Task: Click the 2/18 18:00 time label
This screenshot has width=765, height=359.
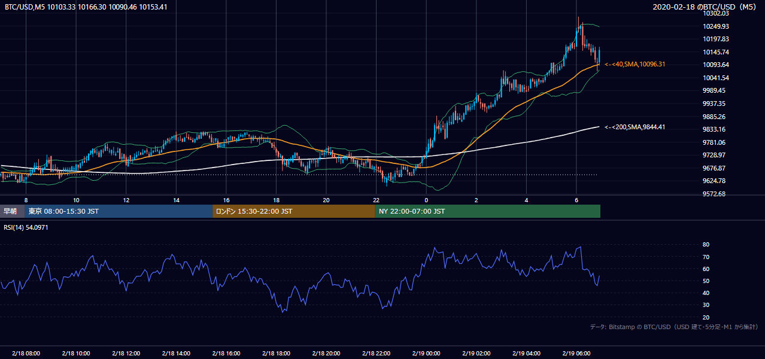Action: 276,353
